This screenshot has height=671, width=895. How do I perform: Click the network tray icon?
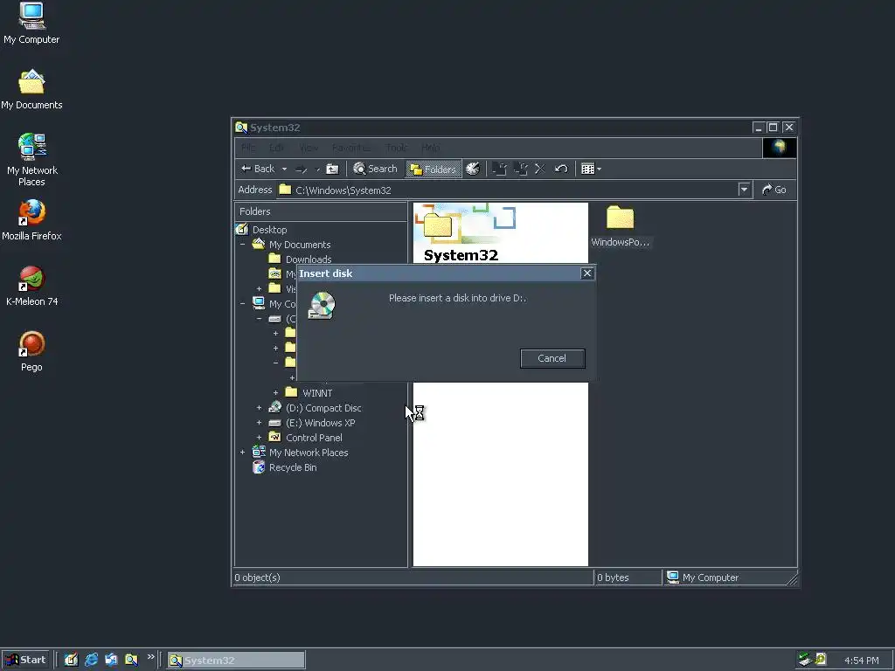point(805,660)
